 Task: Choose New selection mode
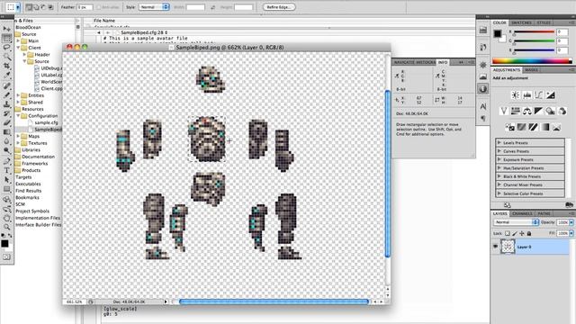pos(29,7)
